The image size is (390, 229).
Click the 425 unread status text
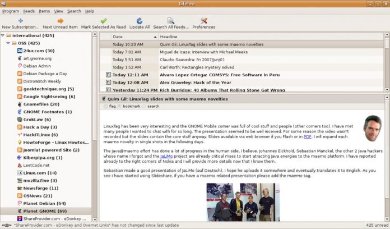pyautogui.click(x=377, y=225)
